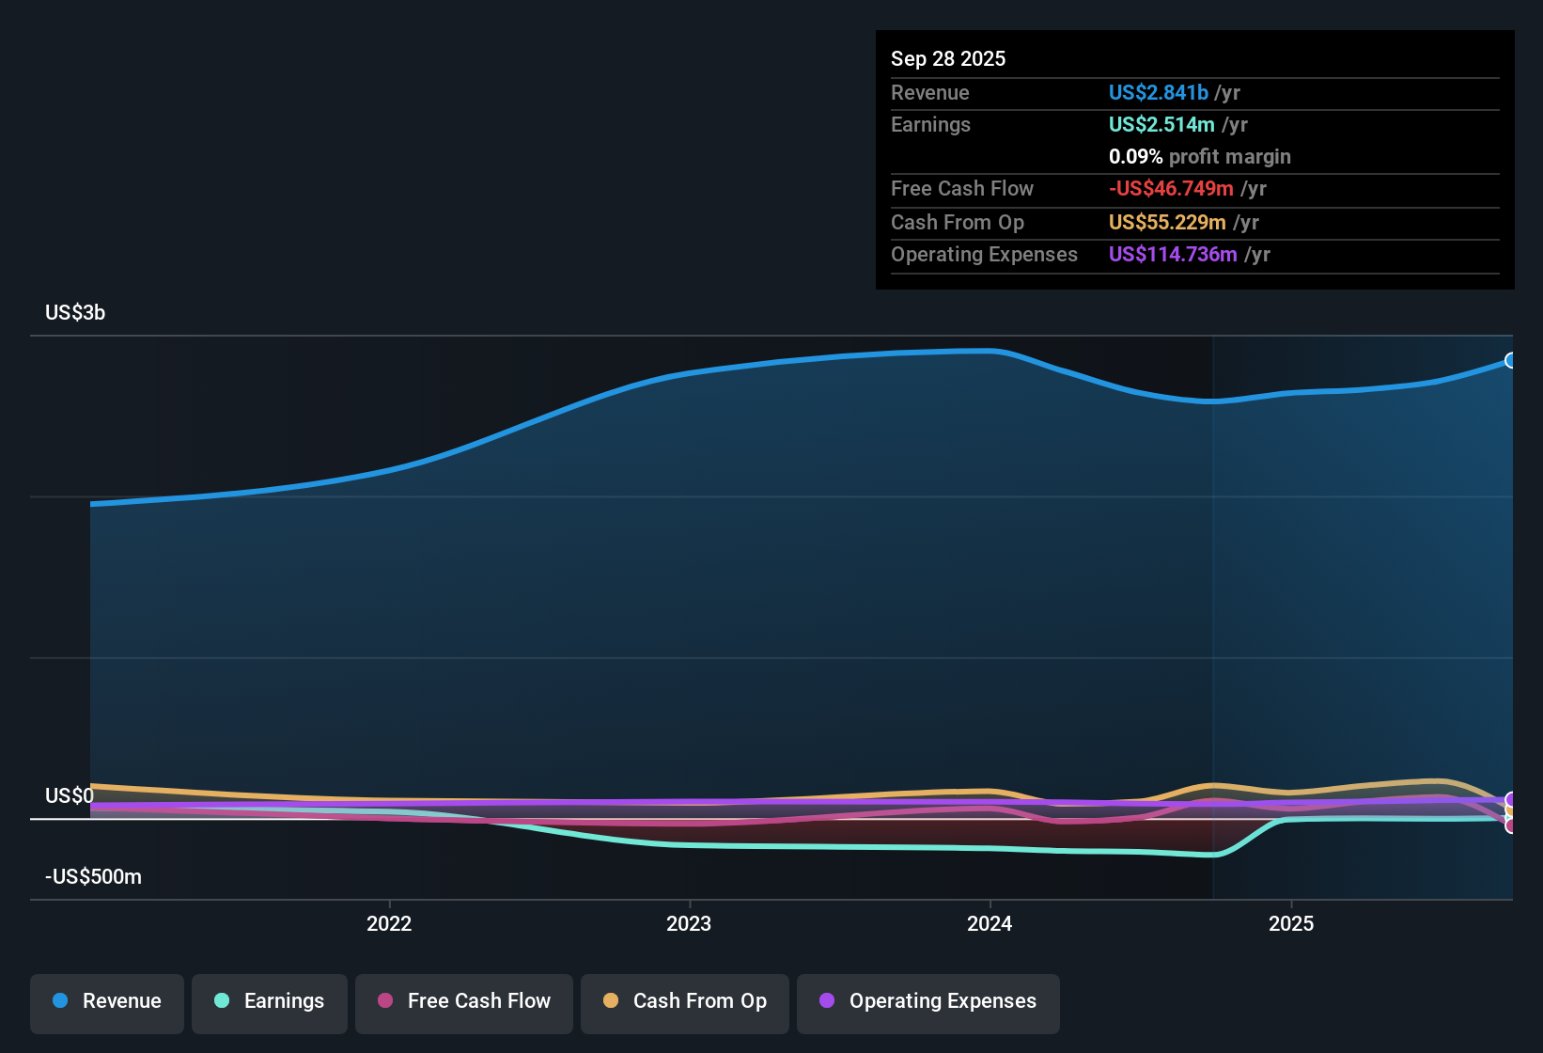This screenshot has height=1053, width=1543.
Task: Click the pink Free Cash Flow end-point marker
Action: click(1511, 825)
